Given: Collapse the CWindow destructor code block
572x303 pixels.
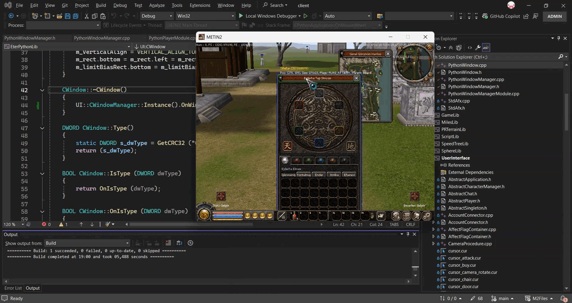Looking at the screenshot, I should (42, 90).
